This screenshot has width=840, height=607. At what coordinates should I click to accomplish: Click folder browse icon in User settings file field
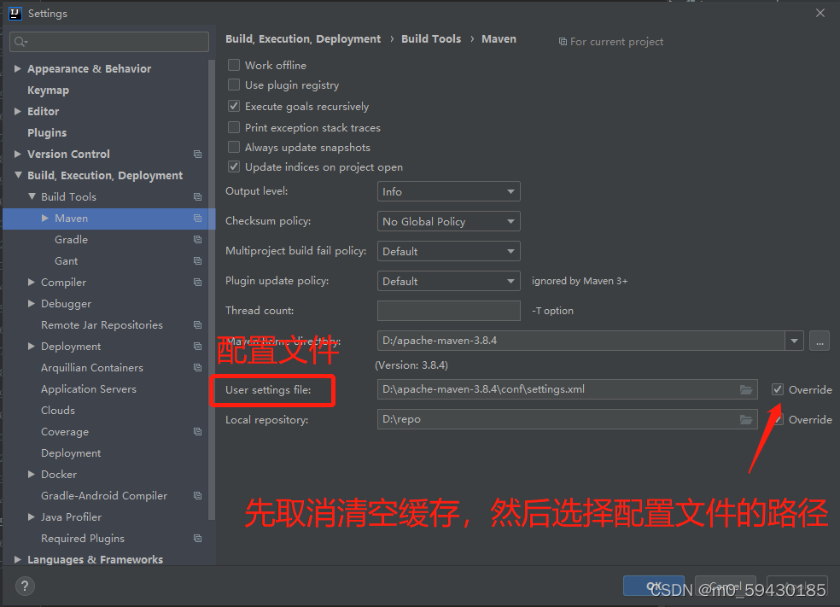[x=746, y=389]
